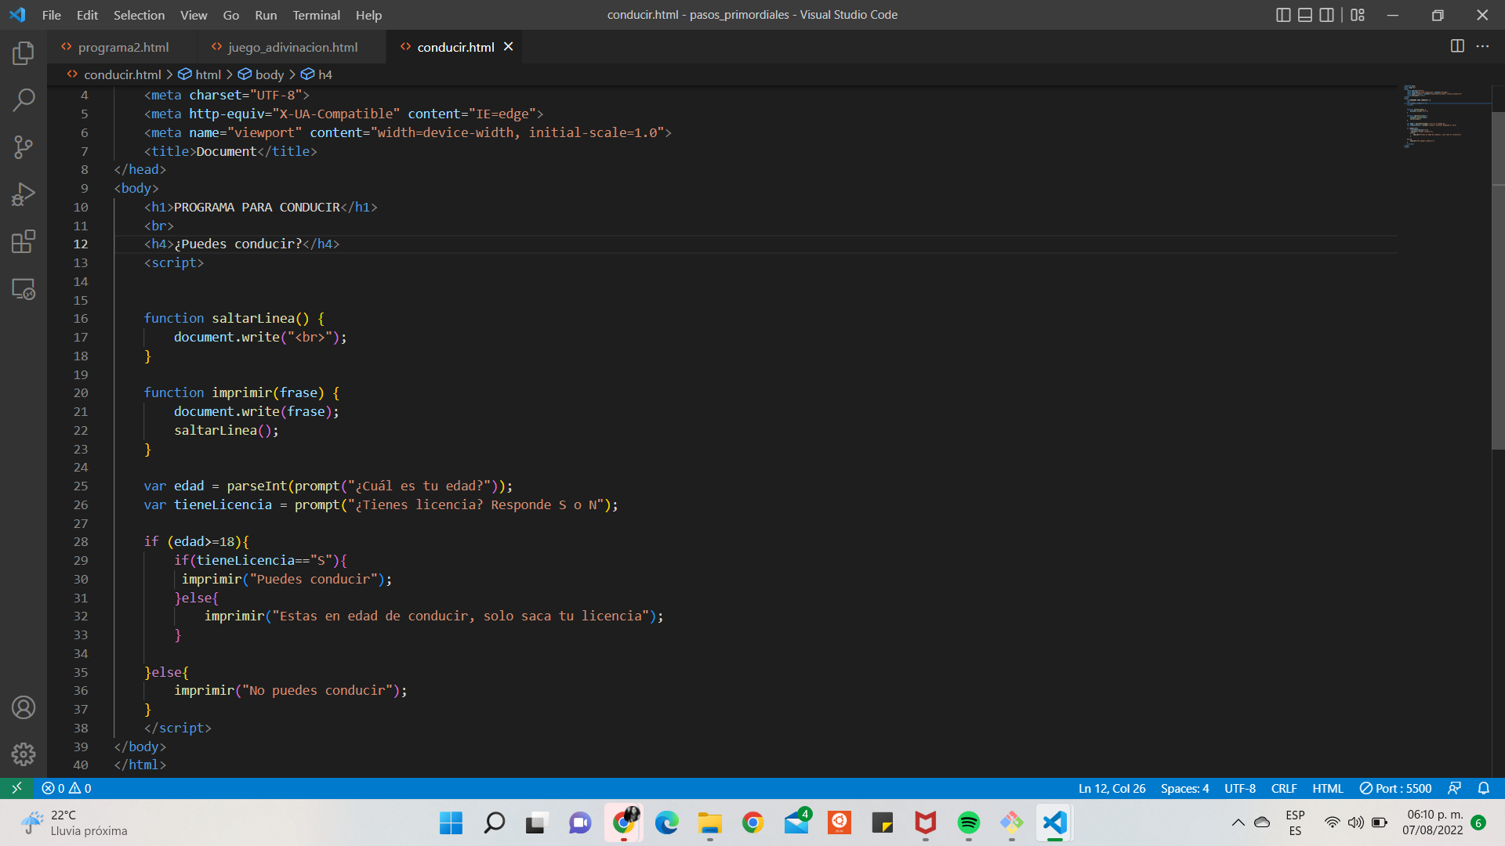Open the Run and Debug view

[x=24, y=194]
